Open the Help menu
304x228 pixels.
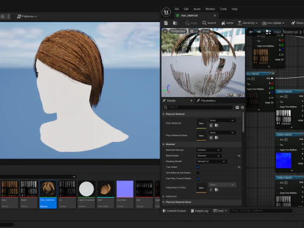(x=234, y=9)
